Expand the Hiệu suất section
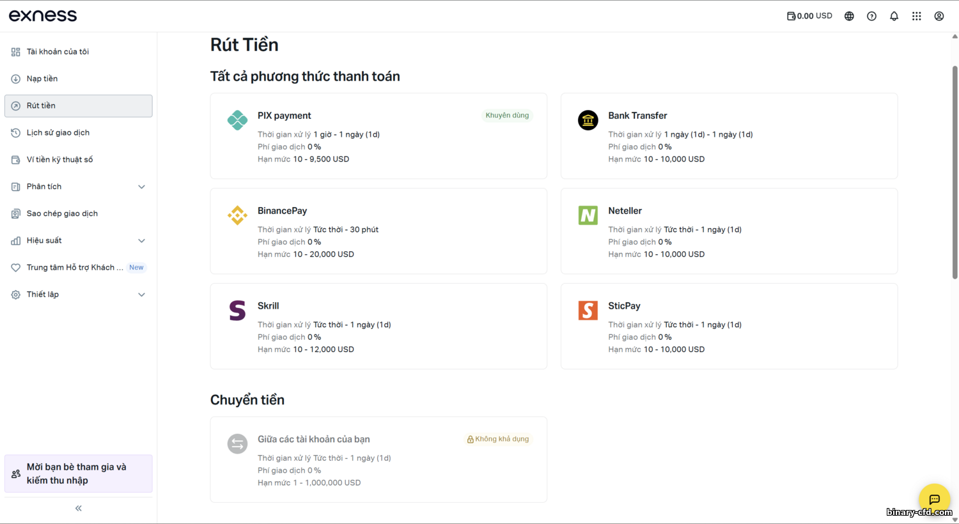Viewport: 959px width, 524px height. (x=141, y=241)
